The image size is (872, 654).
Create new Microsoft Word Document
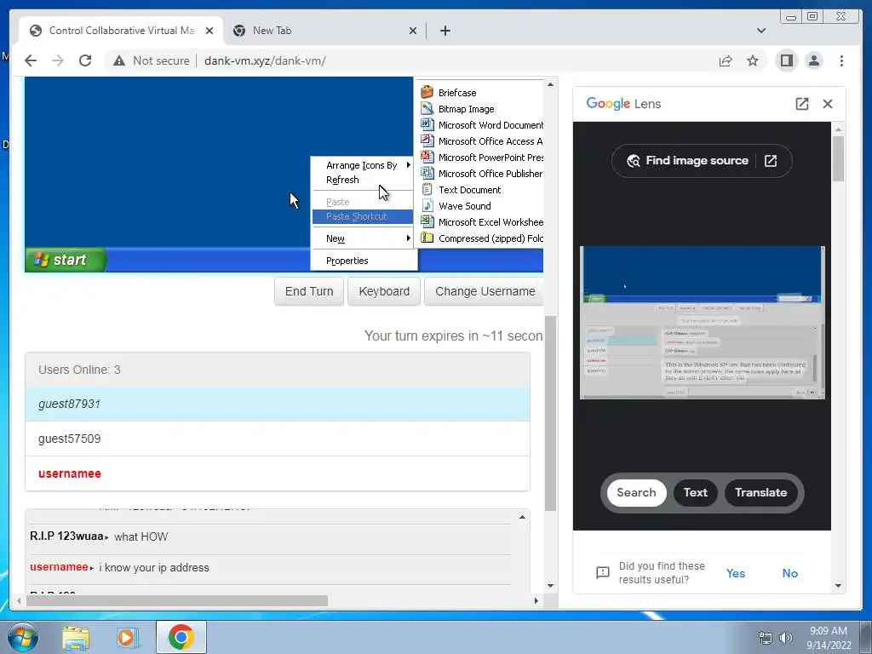pos(480,125)
